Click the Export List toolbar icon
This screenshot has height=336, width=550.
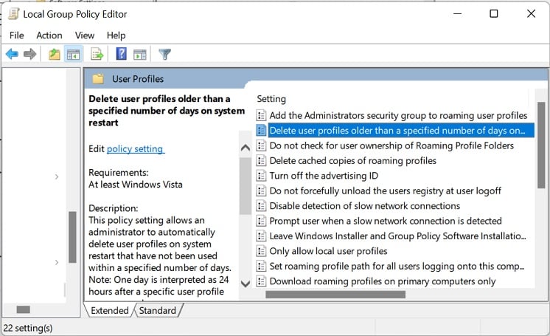tap(97, 54)
